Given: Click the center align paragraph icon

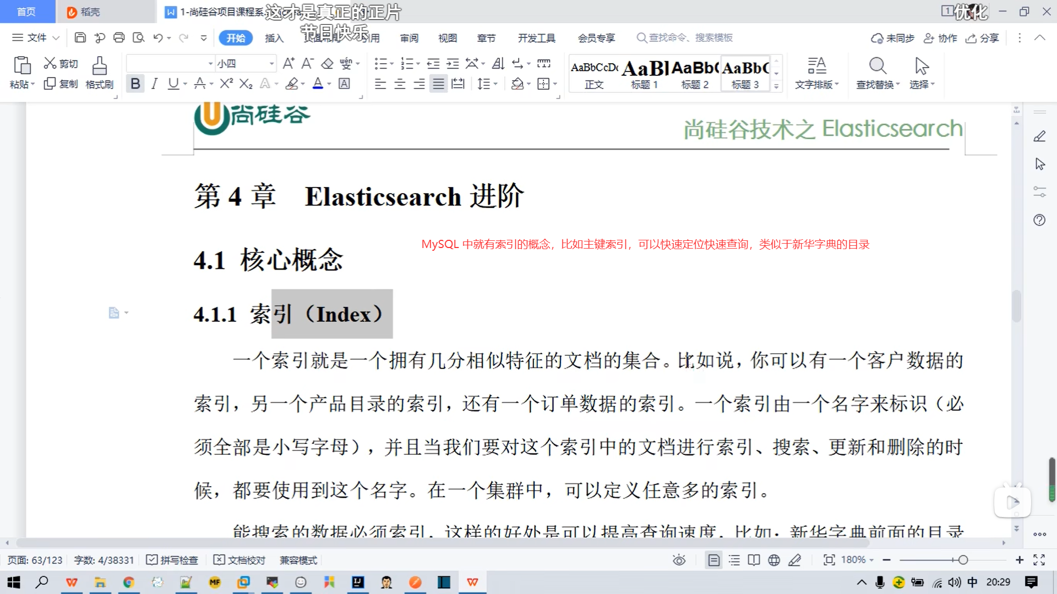Looking at the screenshot, I should pyautogui.click(x=400, y=84).
